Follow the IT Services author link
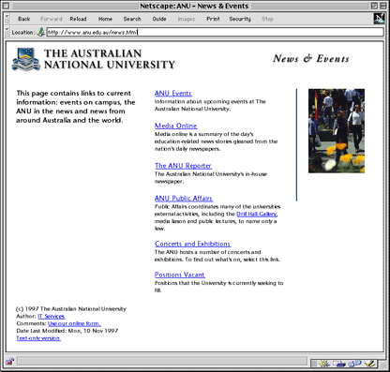Screen dimensions: 390x372 pos(52,316)
